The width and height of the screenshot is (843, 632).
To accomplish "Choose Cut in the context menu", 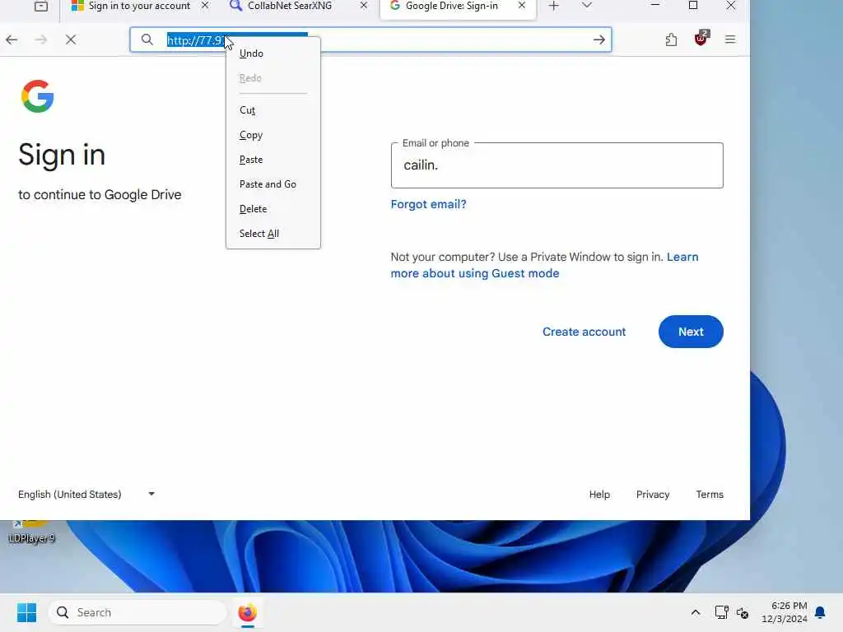I will [273, 110].
